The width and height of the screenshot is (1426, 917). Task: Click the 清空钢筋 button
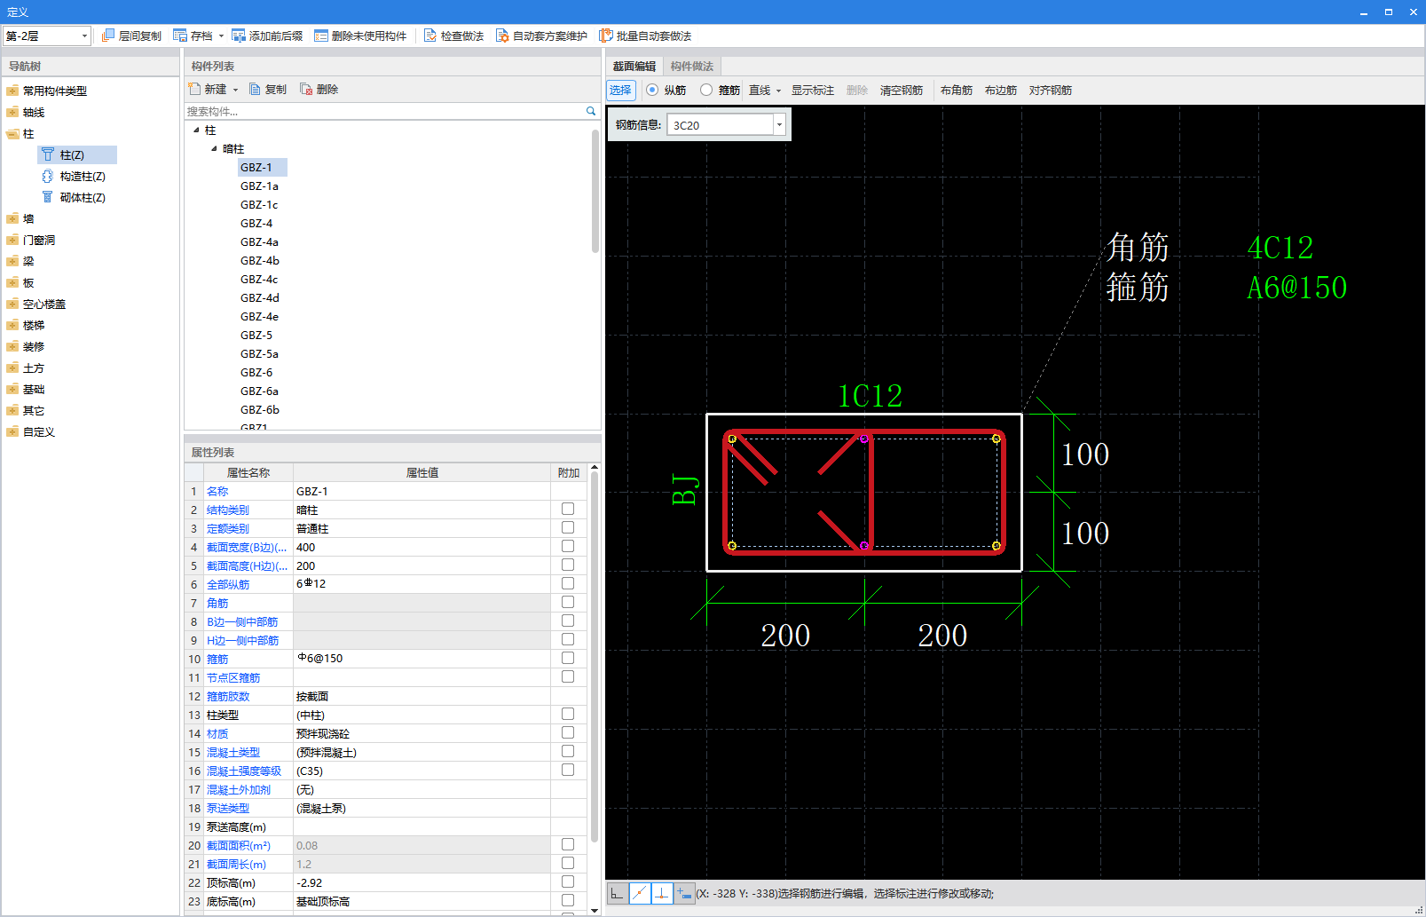[902, 91]
